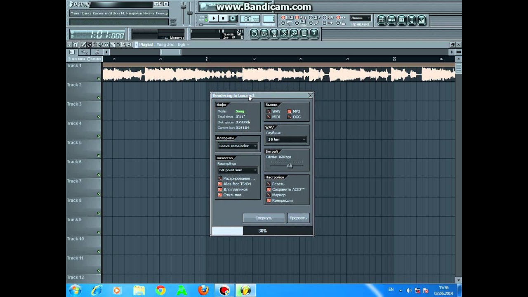Click the Playback speaker tool in Playlist

(130, 45)
